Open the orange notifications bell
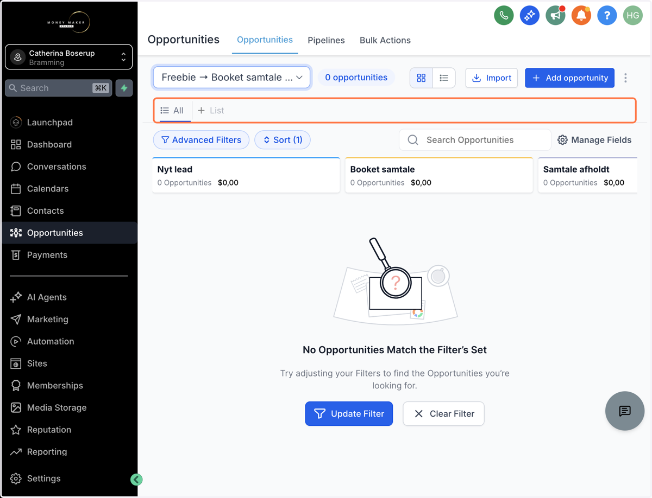The height and width of the screenshot is (498, 652). point(581,15)
